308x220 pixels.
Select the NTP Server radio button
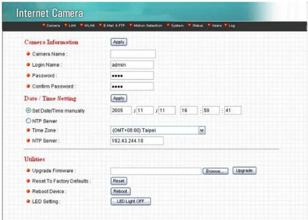pyautogui.click(x=28, y=121)
